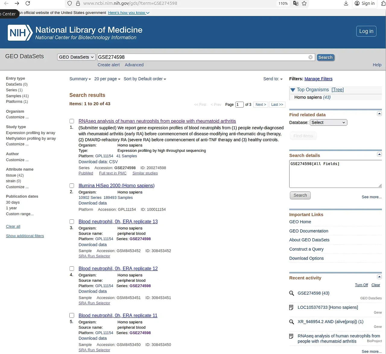Turn Off recent activity tracking
This screenshot has width=386, height=354.
[361, 285]
